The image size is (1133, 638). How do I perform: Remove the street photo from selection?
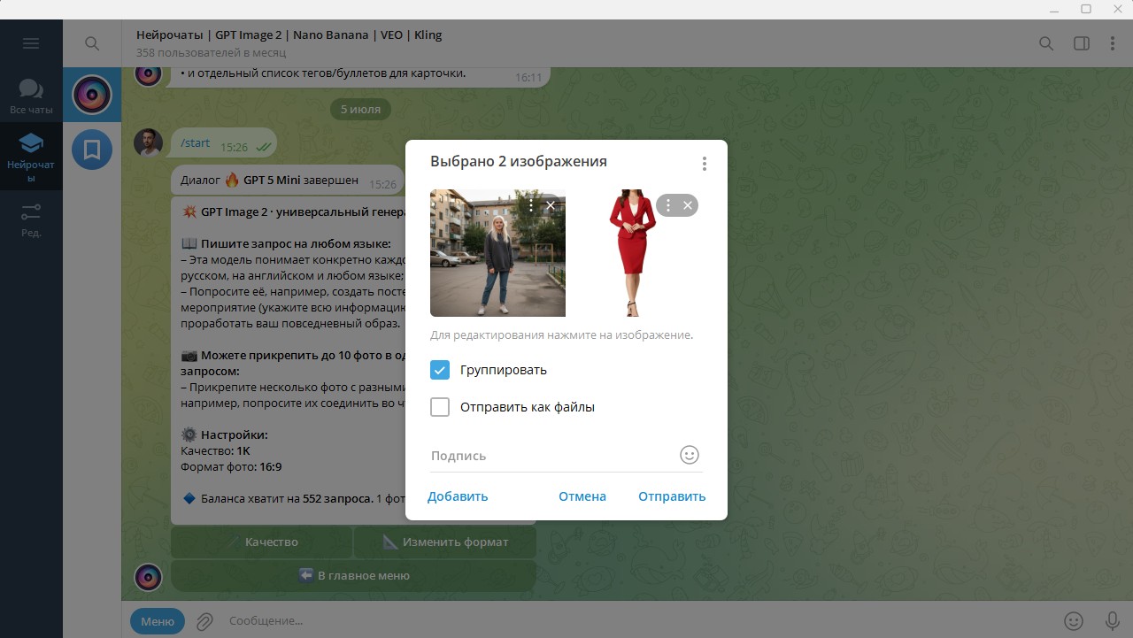click(x=551, y=205)
